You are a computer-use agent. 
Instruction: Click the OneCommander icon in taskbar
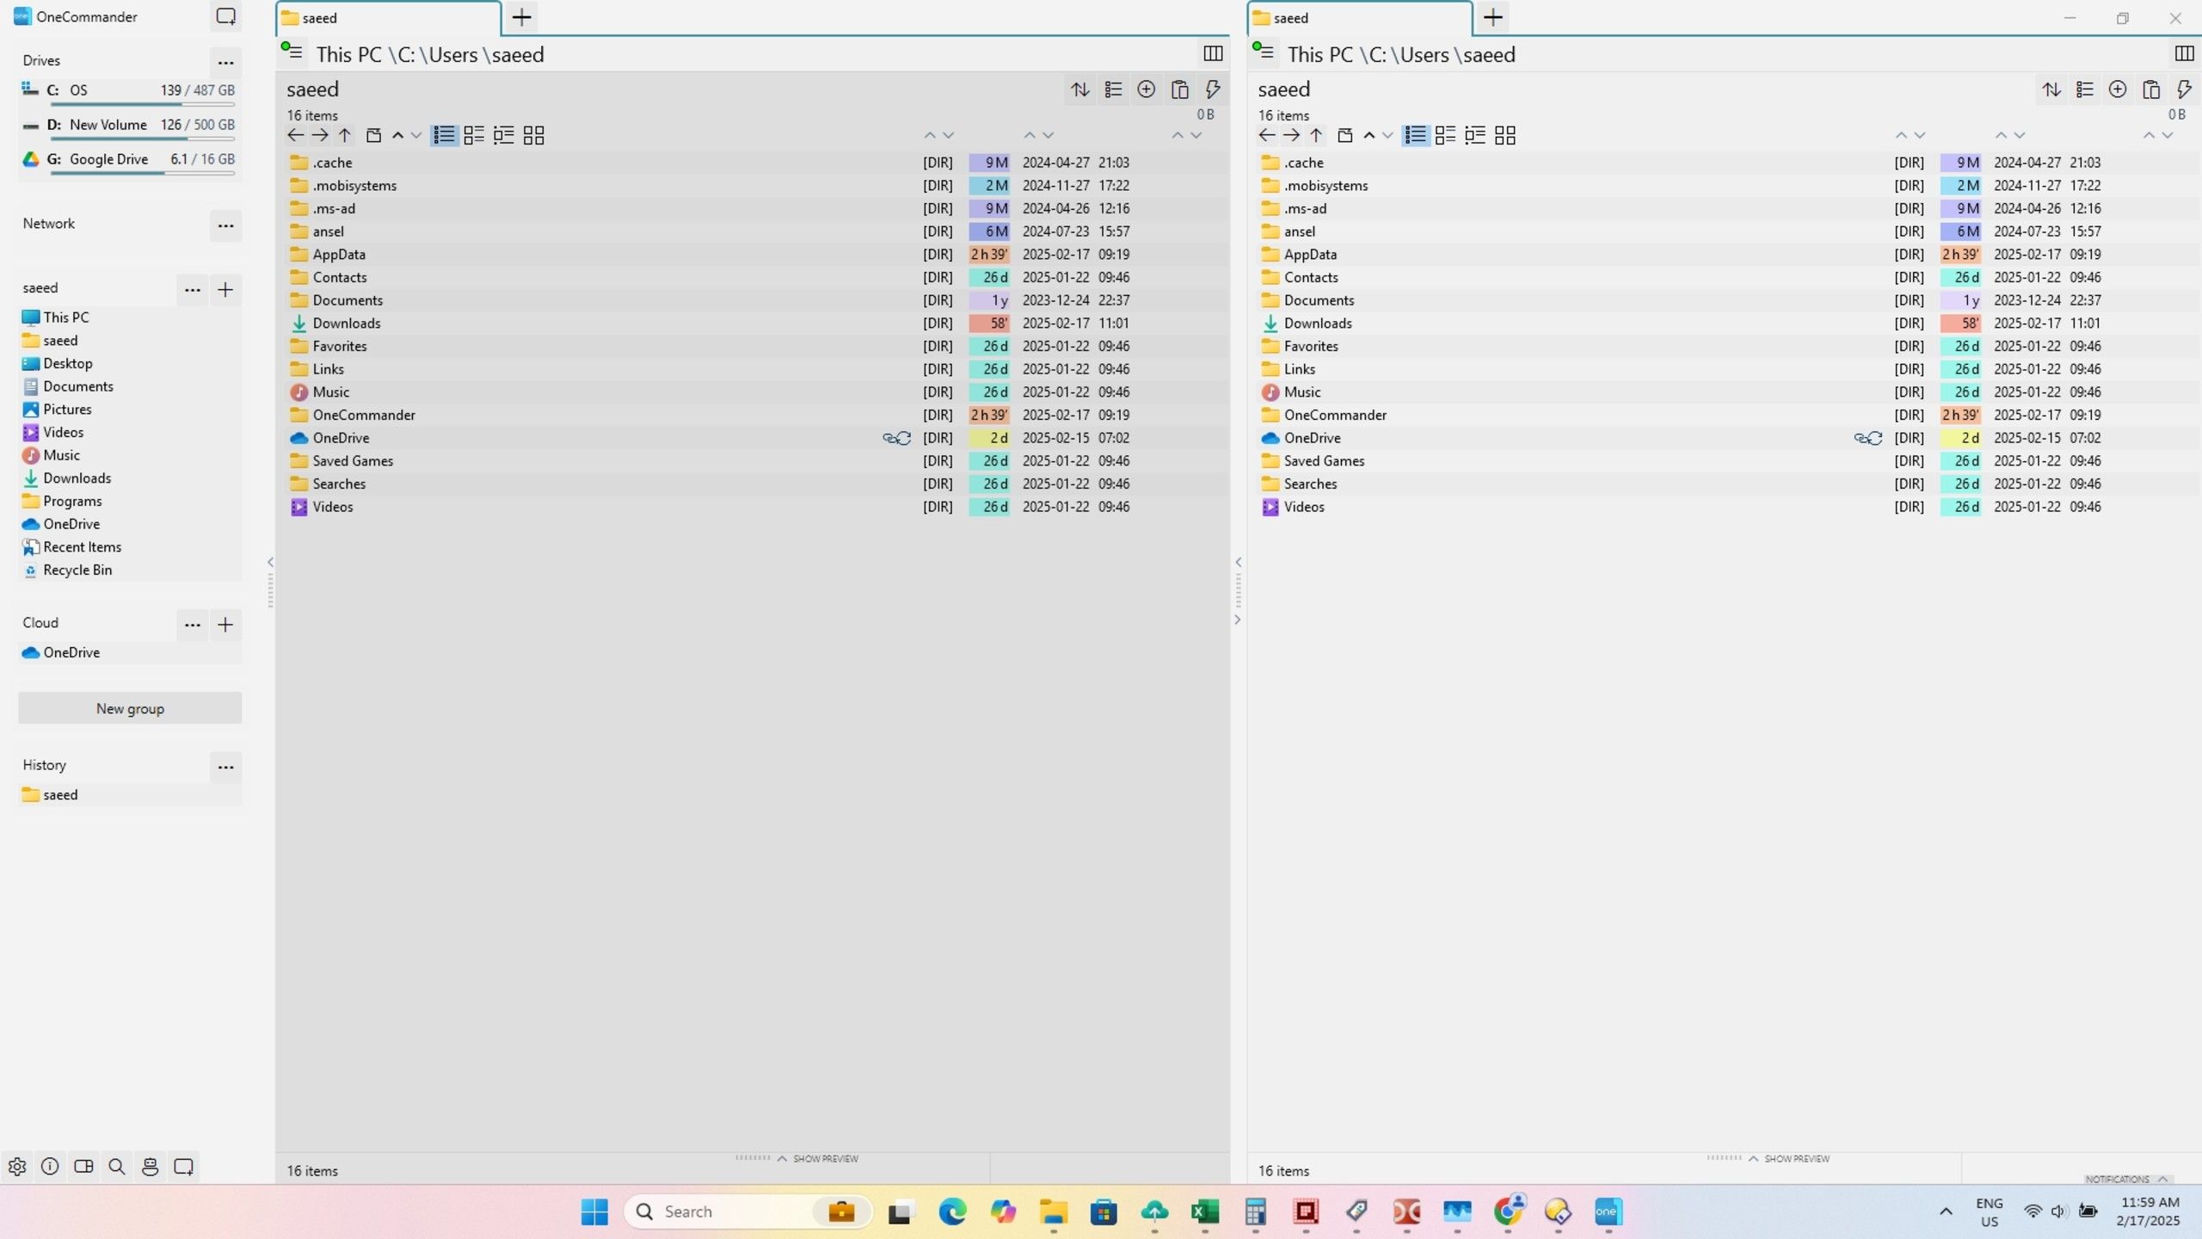[x=1609, y=1211]
